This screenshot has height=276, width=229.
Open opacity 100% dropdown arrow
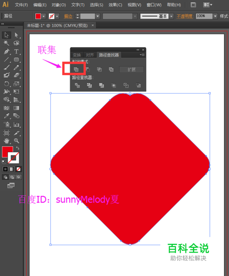(x=215, y=17)
